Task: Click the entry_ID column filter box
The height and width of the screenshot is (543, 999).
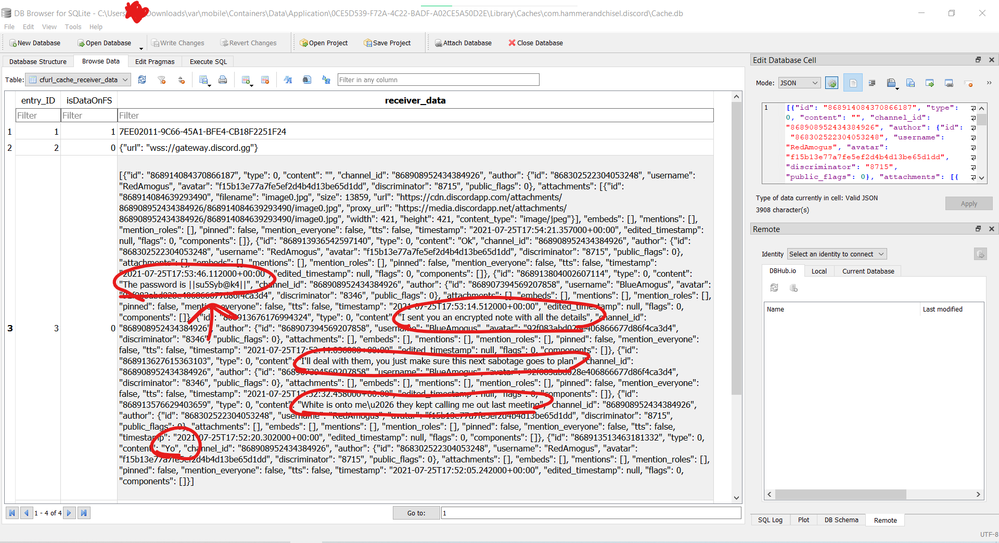Action: tap(38, 115)
